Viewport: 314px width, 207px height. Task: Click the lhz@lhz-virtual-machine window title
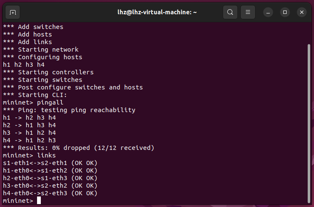157,12
